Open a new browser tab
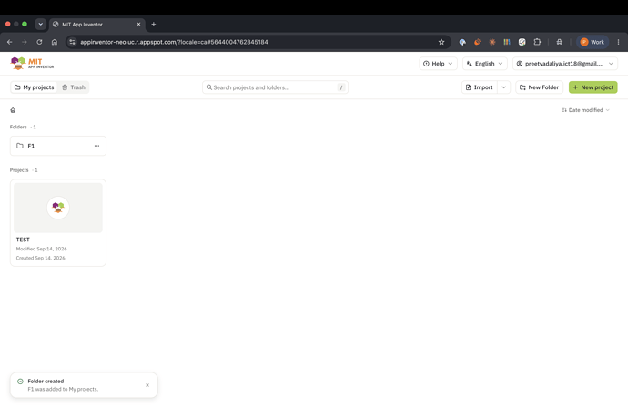Image resolution: width=628 pixels, height=408 pixels. [154, 24]
